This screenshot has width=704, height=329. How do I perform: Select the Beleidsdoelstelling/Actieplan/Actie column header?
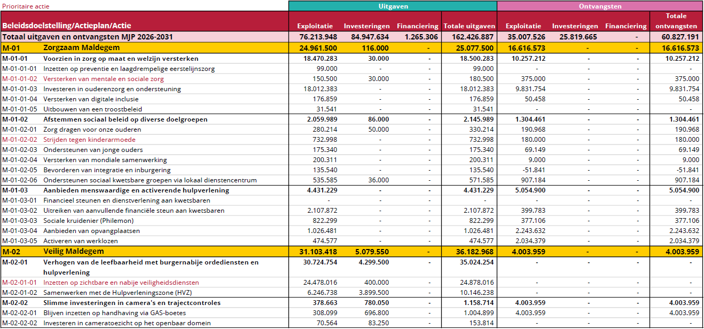point(67,26)
